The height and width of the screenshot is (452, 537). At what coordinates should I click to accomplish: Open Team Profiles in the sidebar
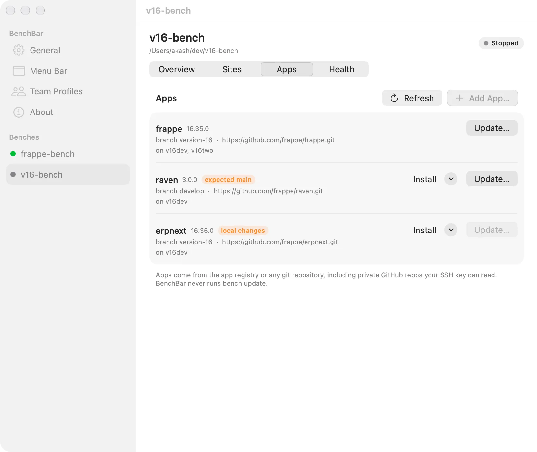(x=68, y=91)
